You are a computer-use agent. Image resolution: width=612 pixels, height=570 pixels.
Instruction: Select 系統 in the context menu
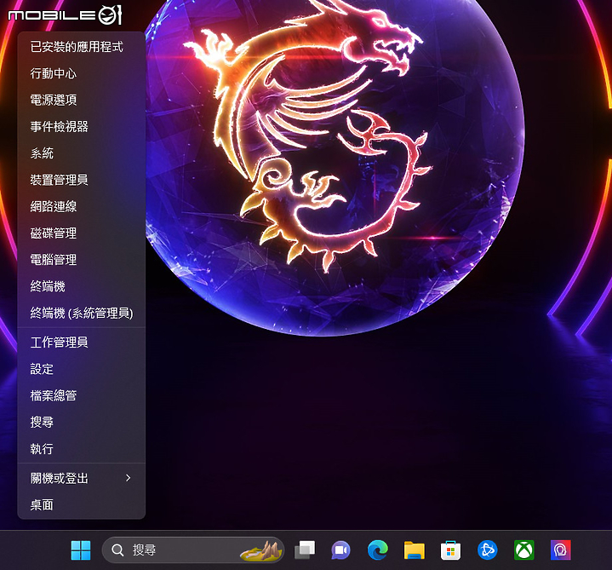point(82,153)
